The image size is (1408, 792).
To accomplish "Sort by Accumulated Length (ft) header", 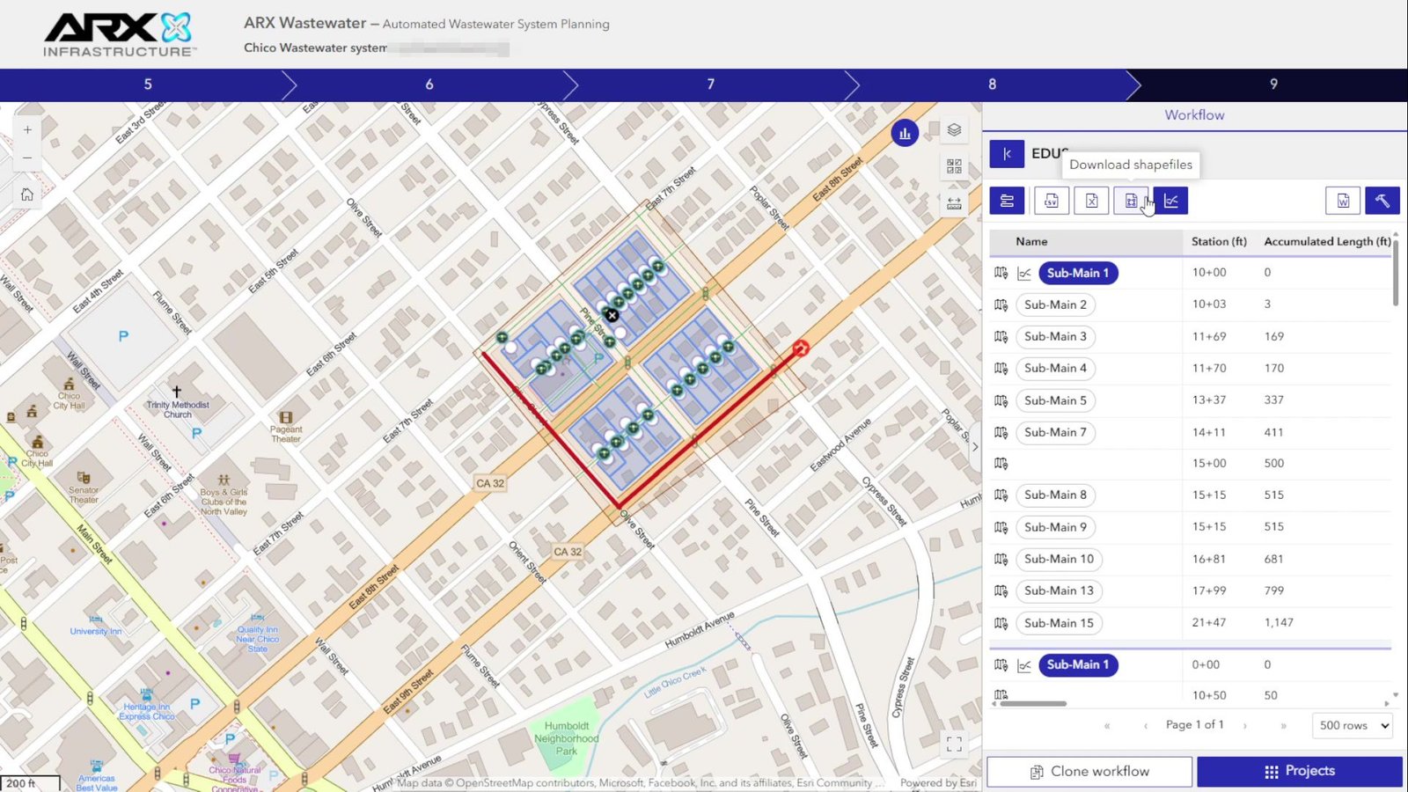I will 1327,241.
